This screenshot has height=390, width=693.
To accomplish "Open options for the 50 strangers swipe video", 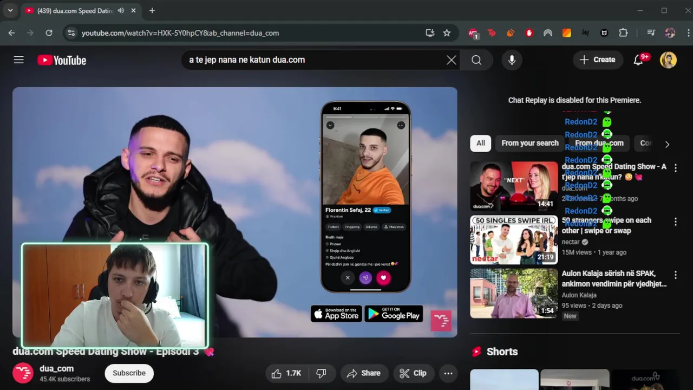I will [675, 222].
